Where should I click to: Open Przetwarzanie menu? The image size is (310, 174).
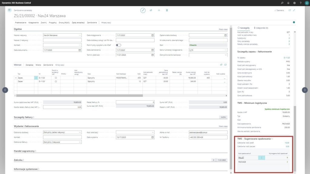coord(21,23)
